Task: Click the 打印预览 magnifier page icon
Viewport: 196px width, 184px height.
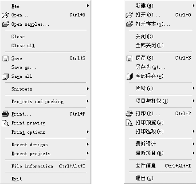Action: click(x=129, y=123)
